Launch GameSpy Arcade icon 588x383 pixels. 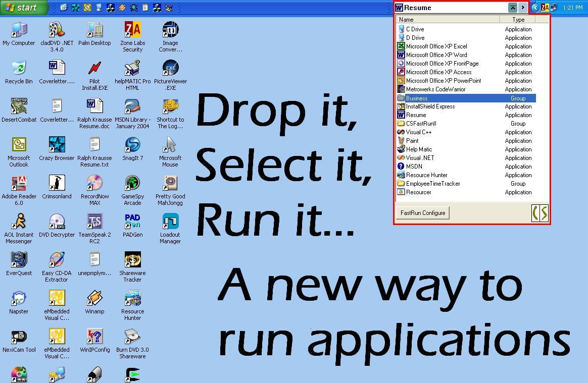click(133, 190)
